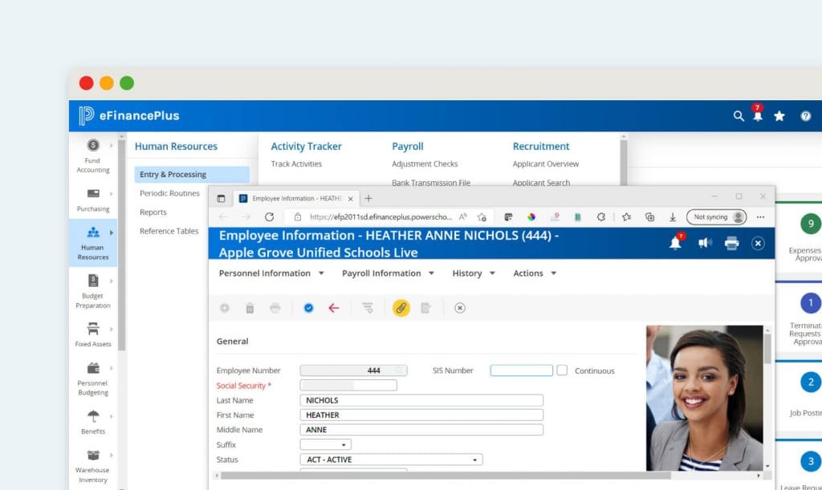
Task: Click the delete (trash) icon on the record toolbar
Action: (x=250, y=307)
